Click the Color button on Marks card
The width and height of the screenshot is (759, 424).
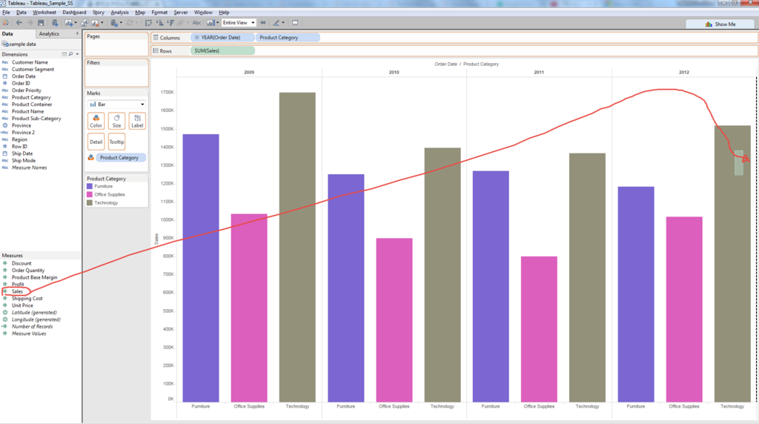point(96,121)
